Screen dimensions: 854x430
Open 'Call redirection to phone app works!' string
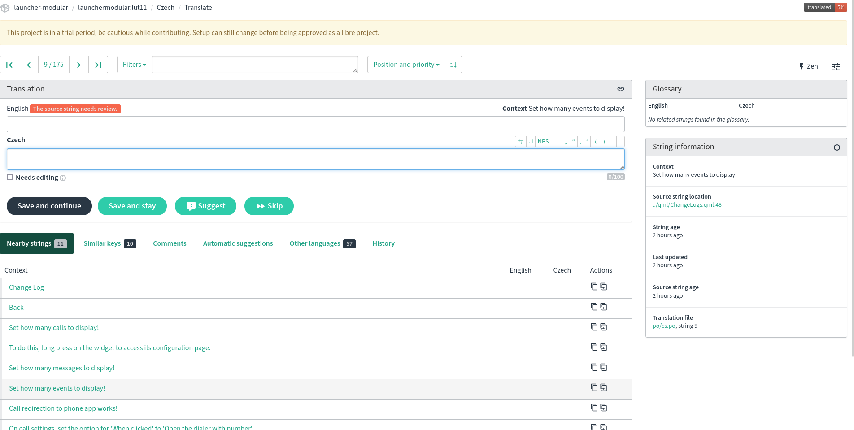click(63, 408)
